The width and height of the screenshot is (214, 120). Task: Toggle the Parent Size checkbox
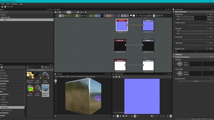point(139,16)
